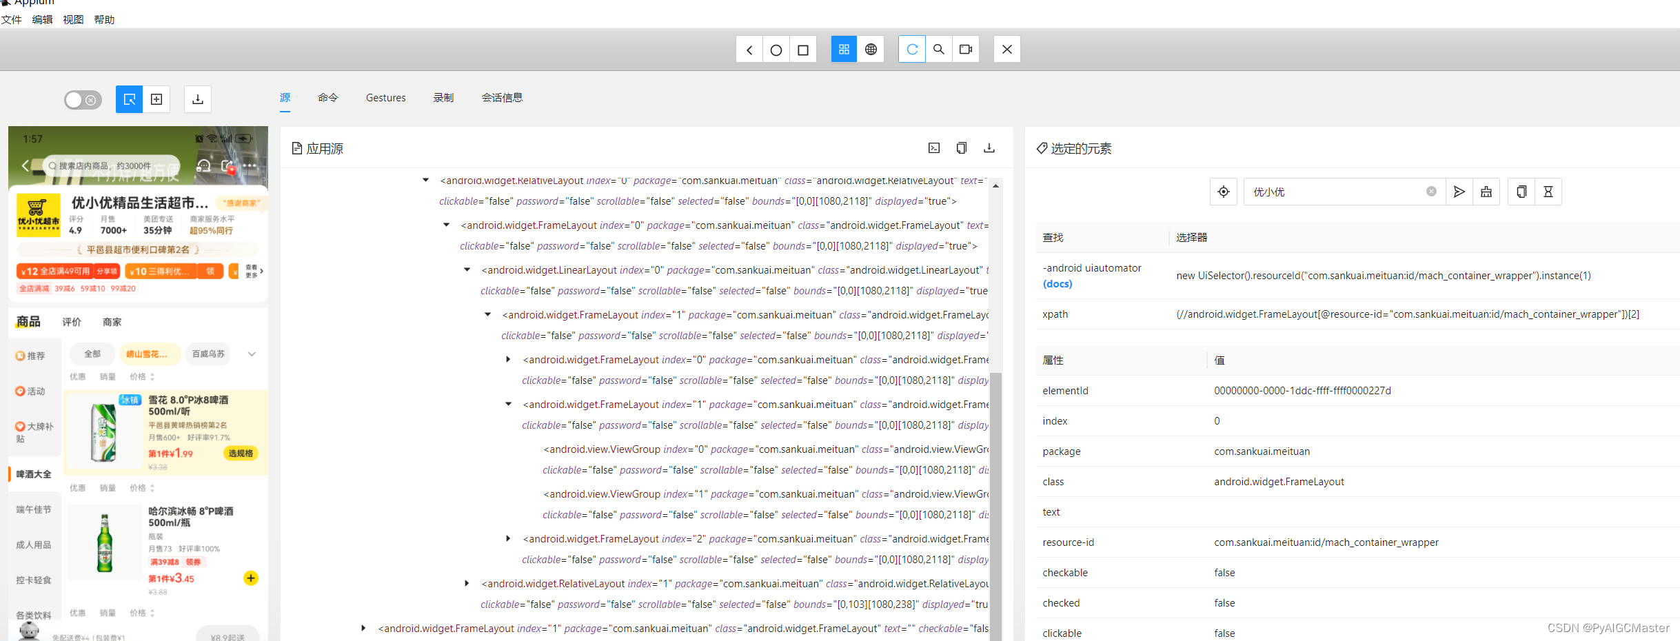The height and width of the screenshot is (641, 1680).
Task: Send keys with the paper plane icon
Action: click(x=1459, y=192)
